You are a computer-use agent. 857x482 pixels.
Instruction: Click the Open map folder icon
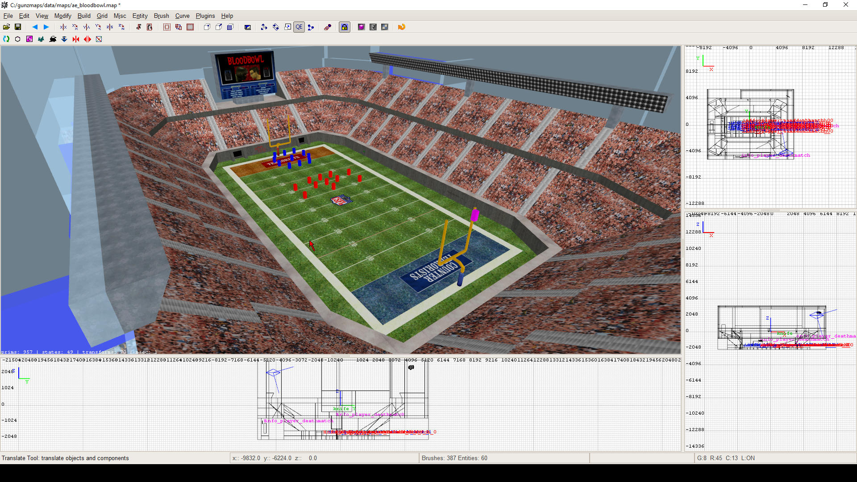coord(6,27)
